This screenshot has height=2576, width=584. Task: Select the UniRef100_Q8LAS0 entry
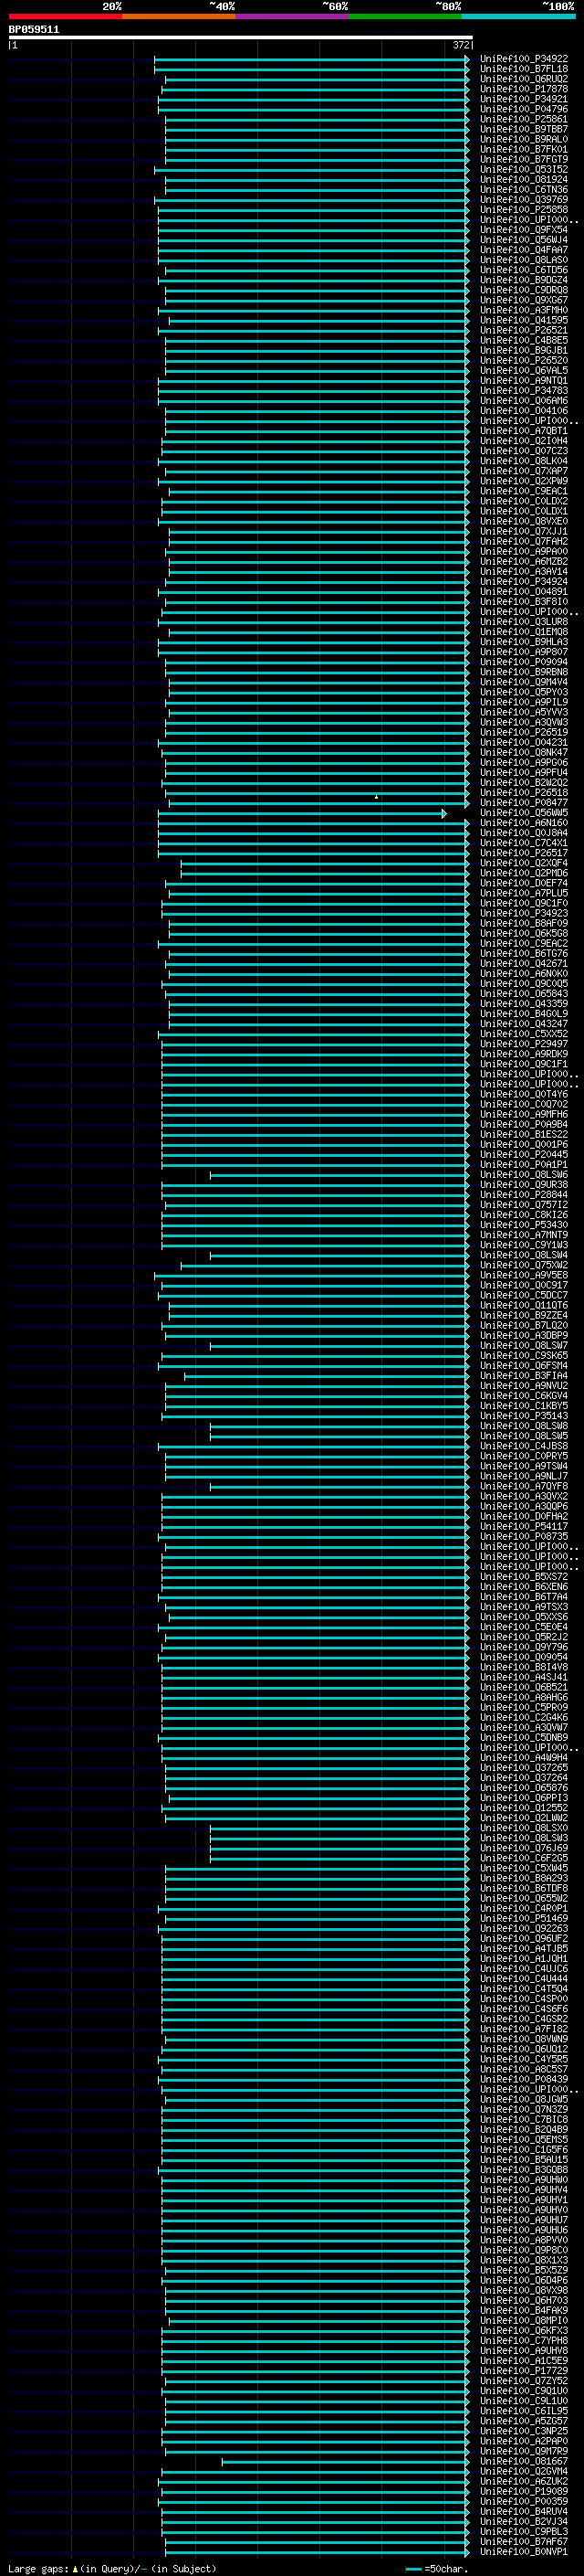(x=524, y=260)
